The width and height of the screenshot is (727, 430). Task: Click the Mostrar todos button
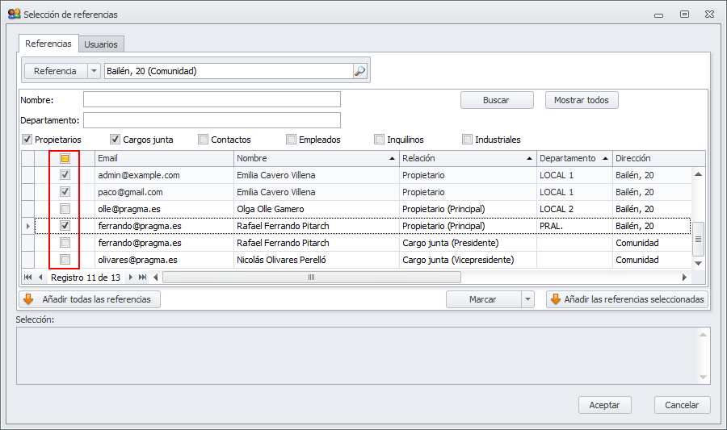(x=582, y=100)
